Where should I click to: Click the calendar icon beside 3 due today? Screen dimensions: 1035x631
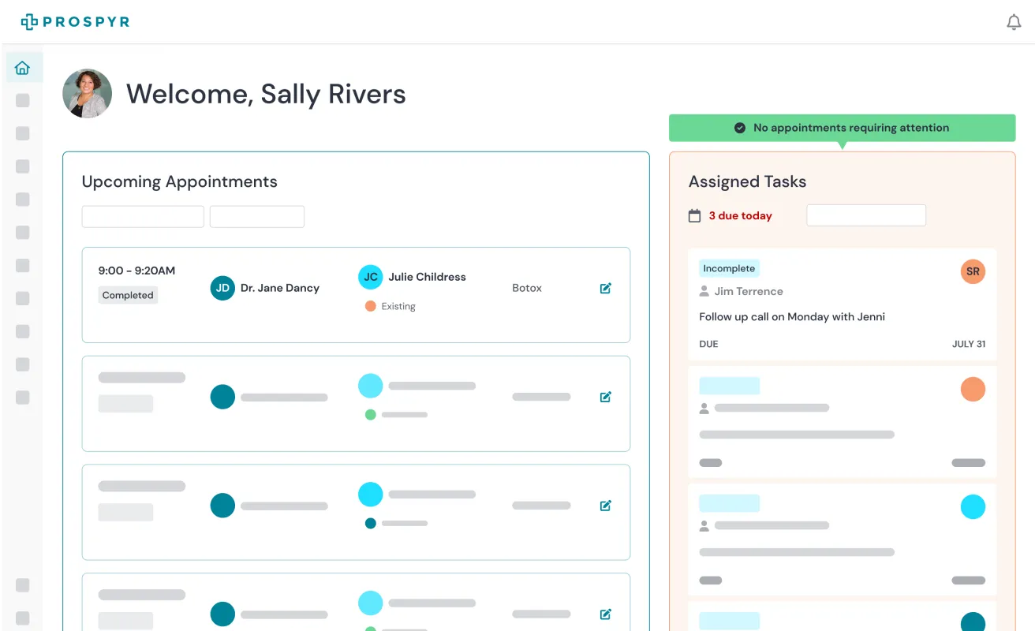694,215
